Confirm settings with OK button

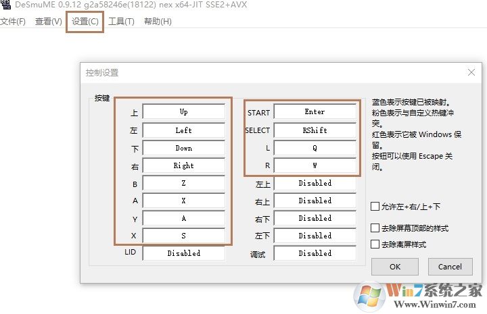395,267
